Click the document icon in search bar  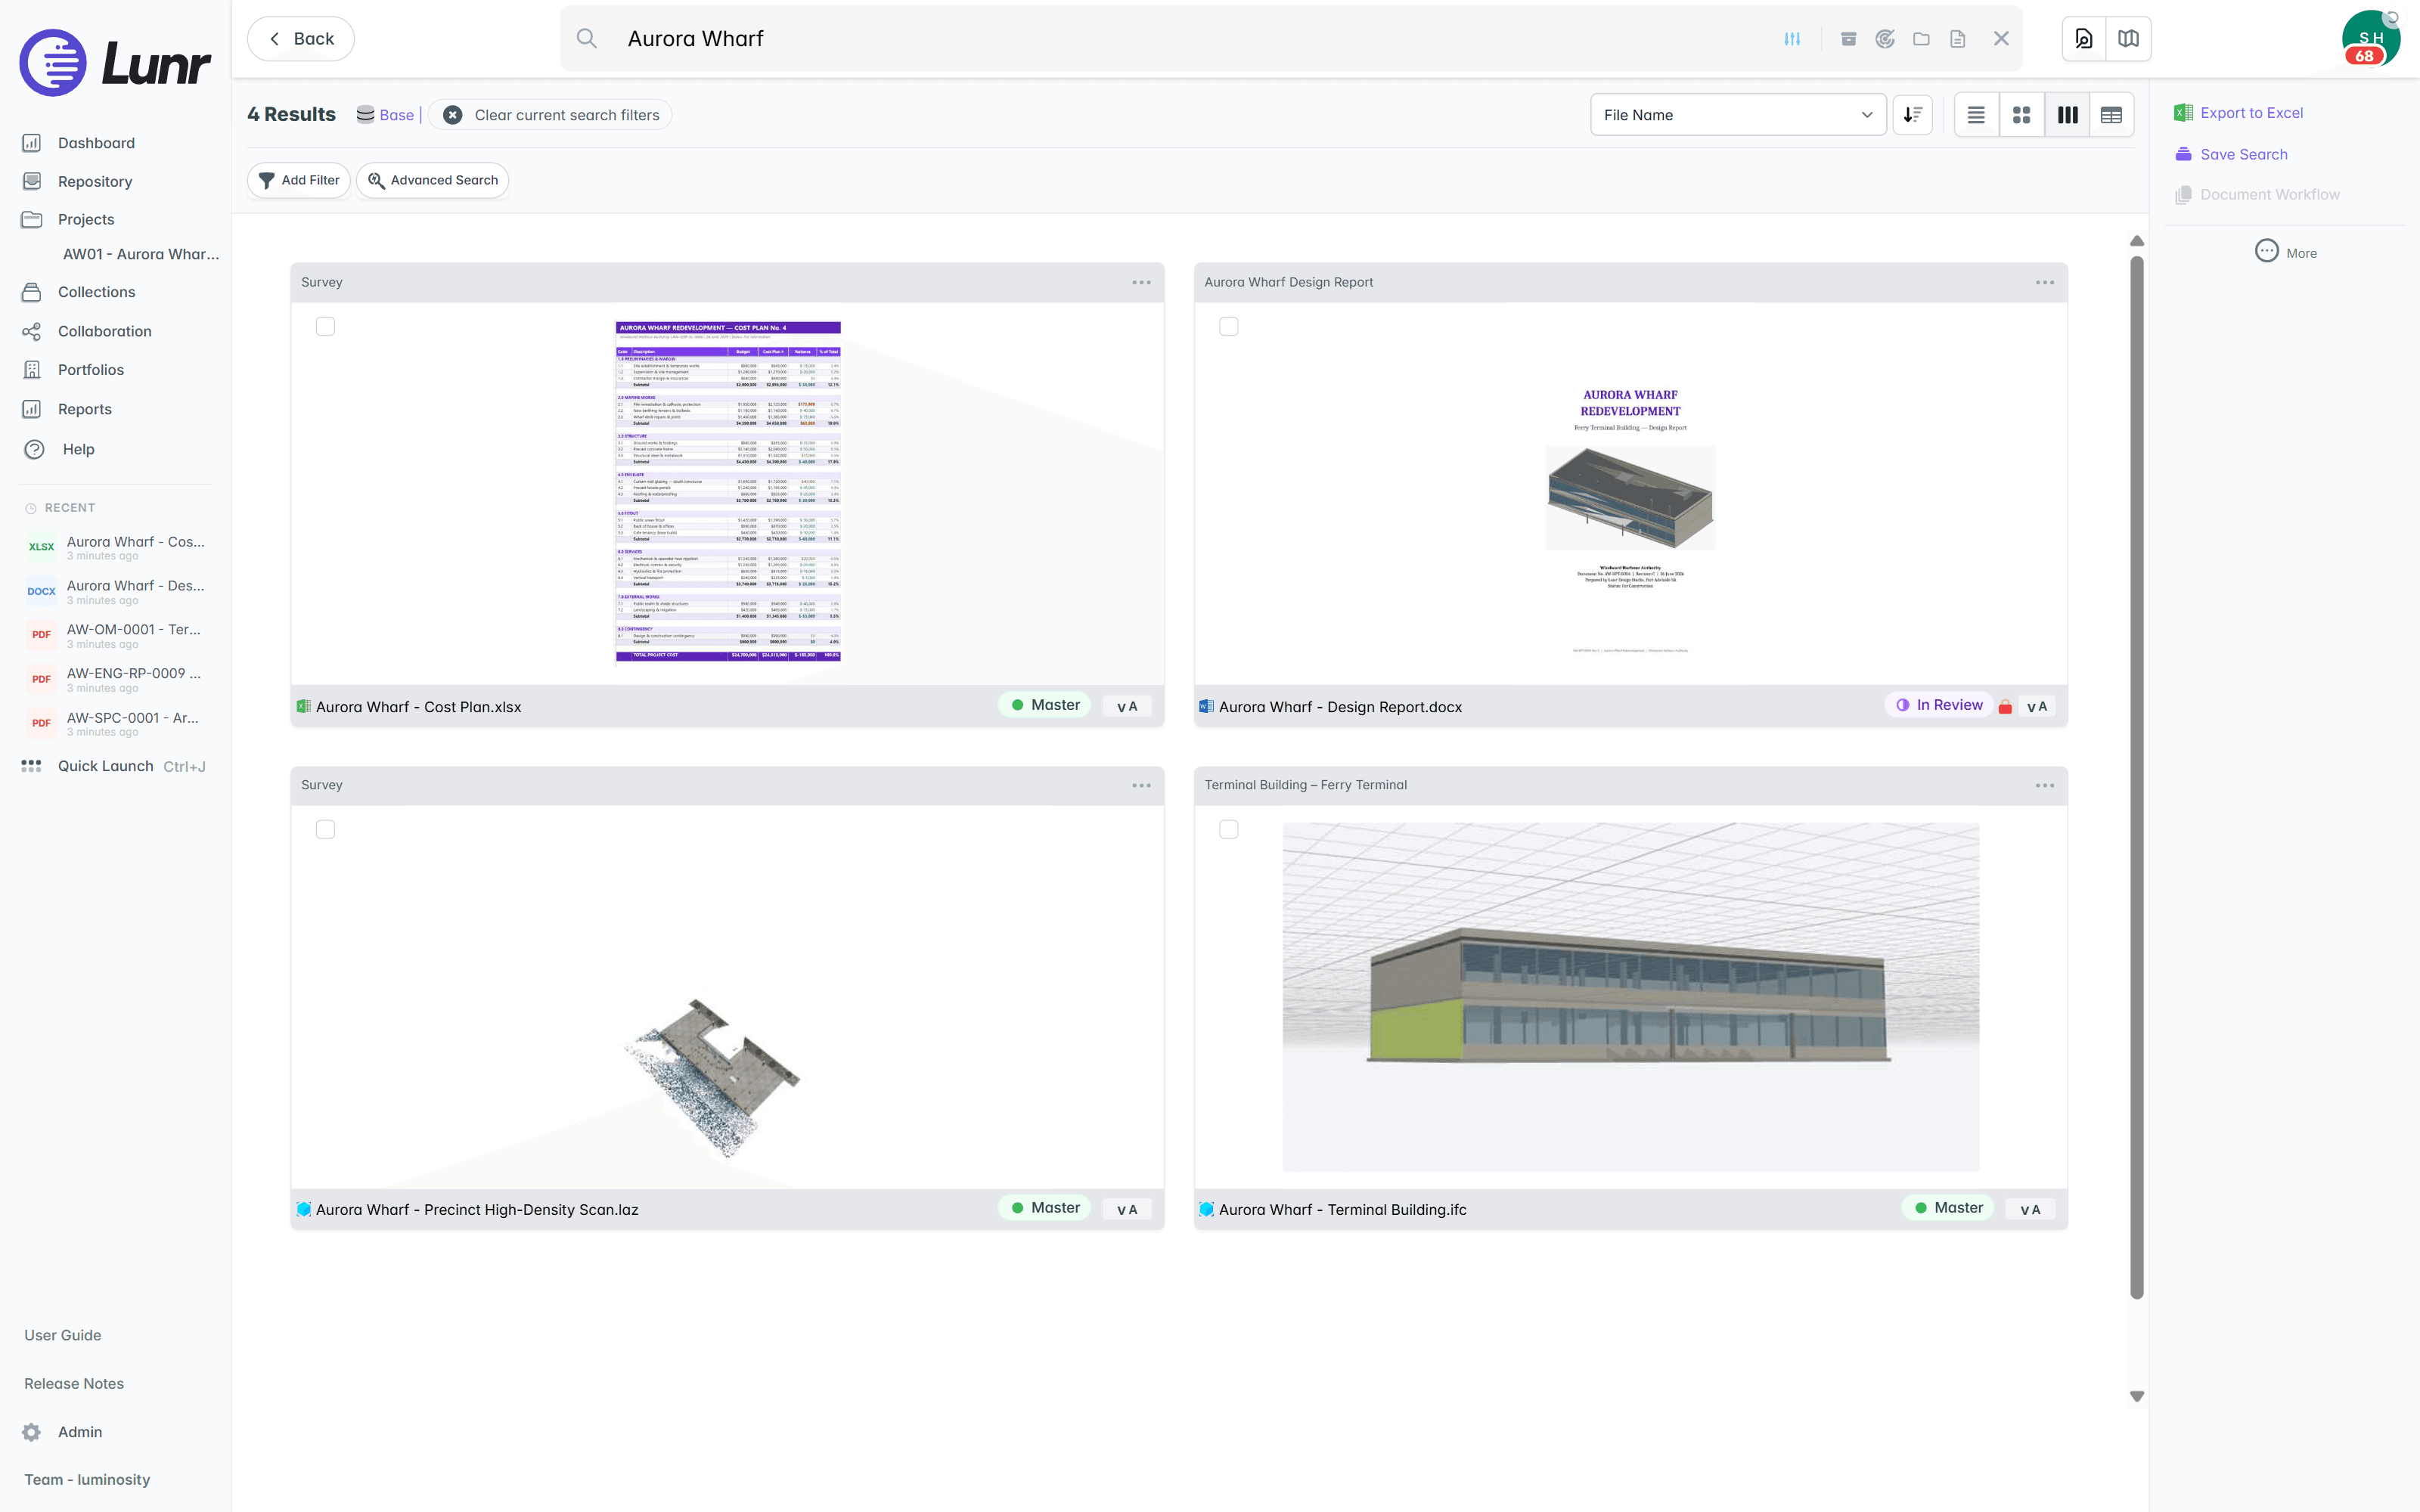[1958, 39]
